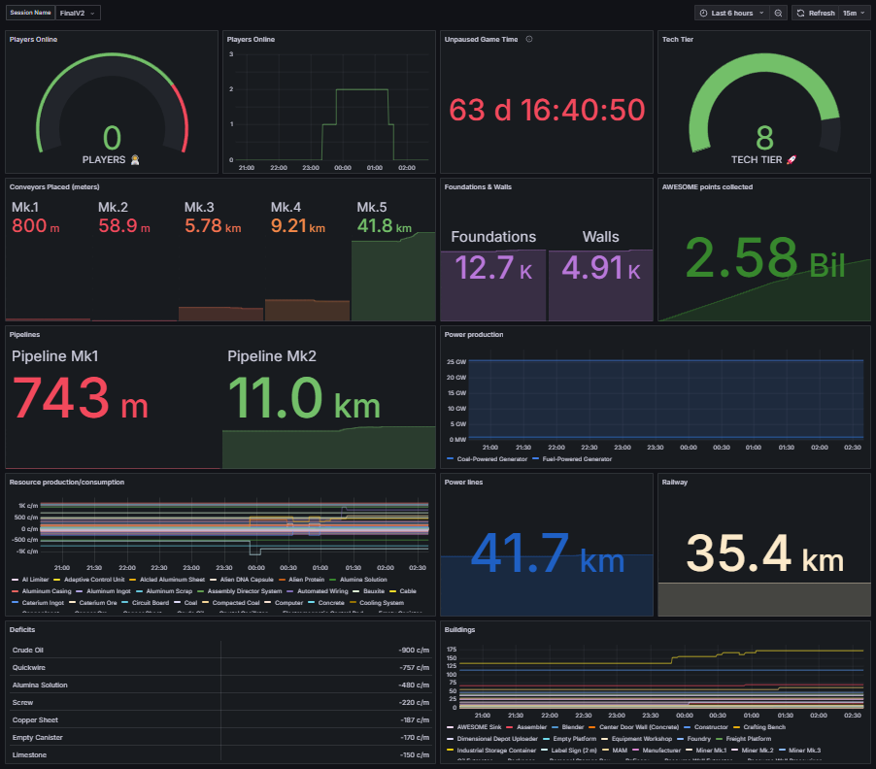
Task: Open the Power production panel title menu
Action: [x=474, y=335]
